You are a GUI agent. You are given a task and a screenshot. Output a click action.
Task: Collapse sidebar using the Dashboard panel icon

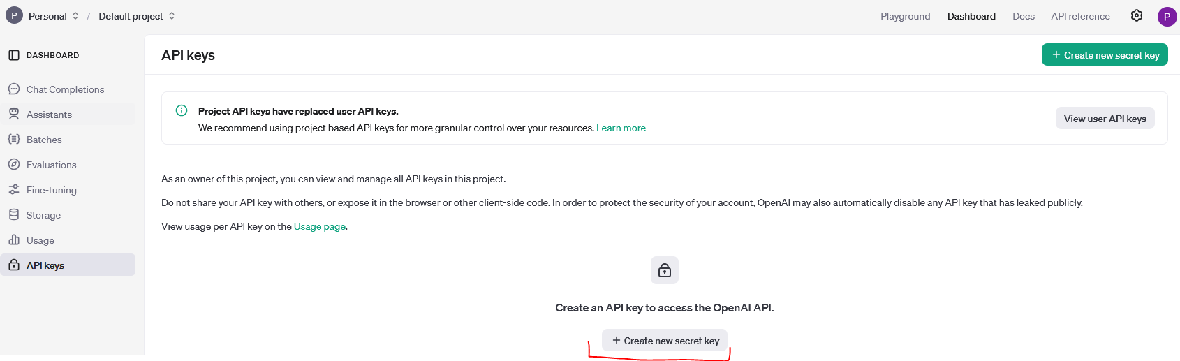point(14,55)
